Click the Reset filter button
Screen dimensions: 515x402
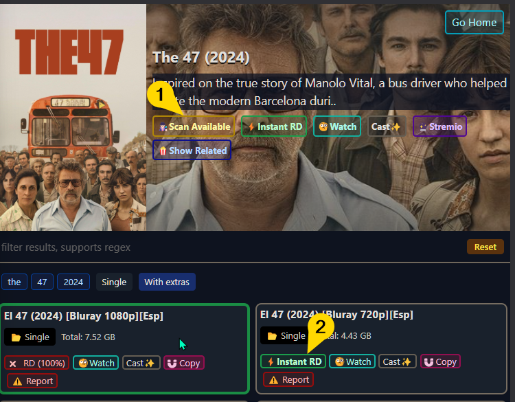(x=485, y=247)
